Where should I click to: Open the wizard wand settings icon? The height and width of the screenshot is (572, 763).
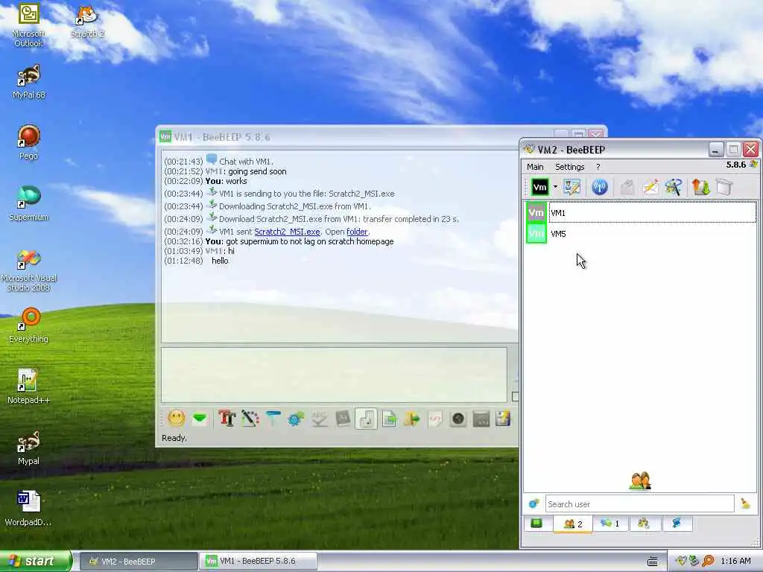pos(674,187)
